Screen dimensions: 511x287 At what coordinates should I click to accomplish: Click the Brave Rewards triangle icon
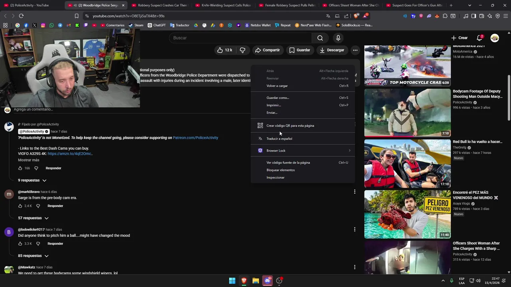click(365, 16)
